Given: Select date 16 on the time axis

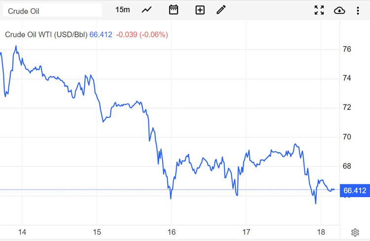Looking at the screenshot, I should click(172, 232).
